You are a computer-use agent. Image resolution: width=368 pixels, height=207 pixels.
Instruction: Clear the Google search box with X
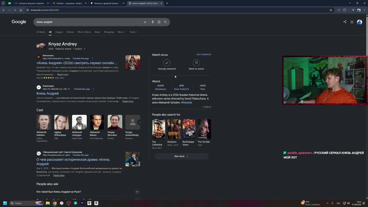[x=145, y=22]
